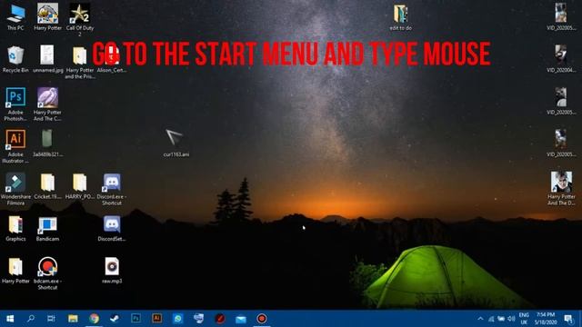Open the Mail app on the taskbar
The image size is (582, 327).
(240, 319)
